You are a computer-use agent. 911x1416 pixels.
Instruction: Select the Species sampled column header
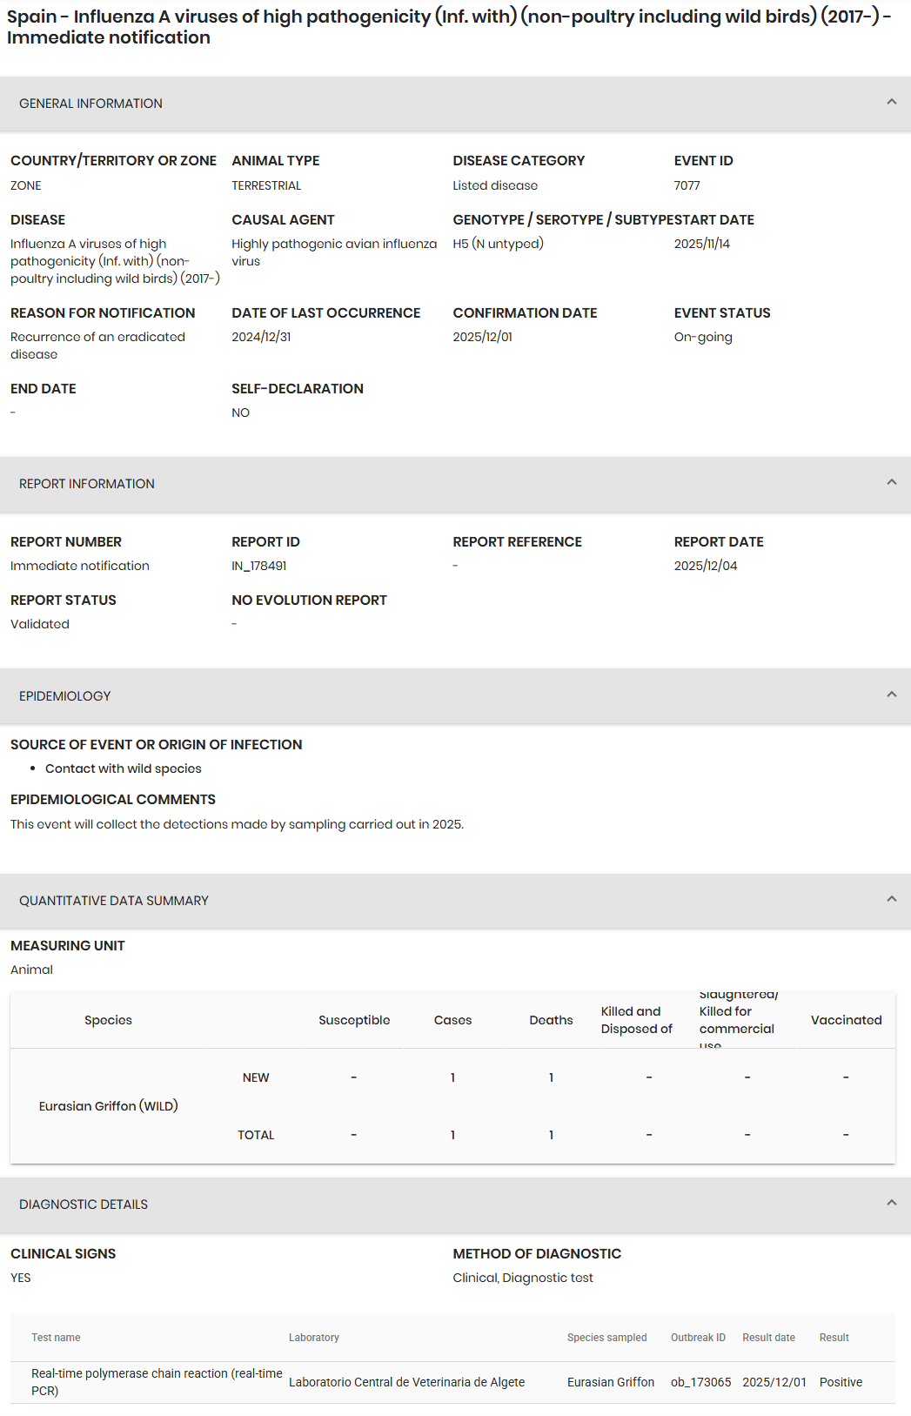click(x=606, y=1338)
